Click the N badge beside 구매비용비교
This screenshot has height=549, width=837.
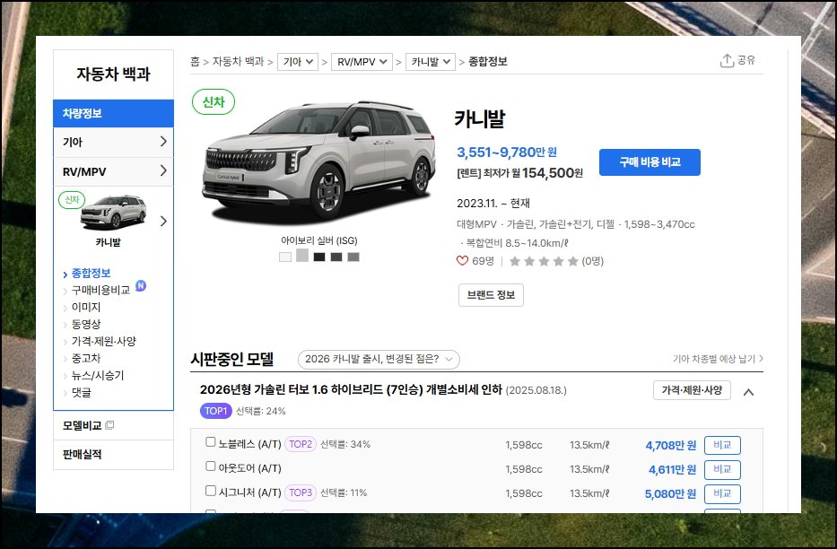(x=140, y=285)
